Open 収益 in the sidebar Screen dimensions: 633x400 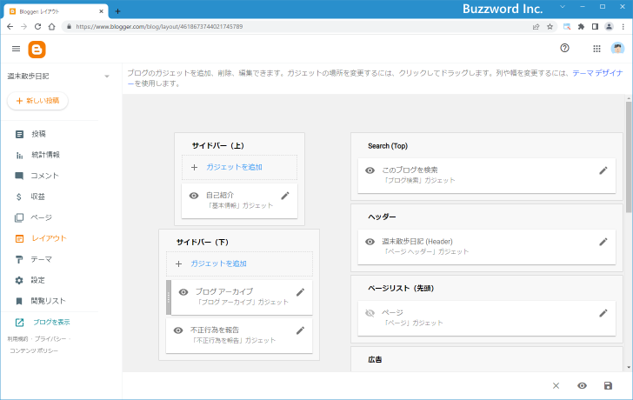click(x=30, y=197)
